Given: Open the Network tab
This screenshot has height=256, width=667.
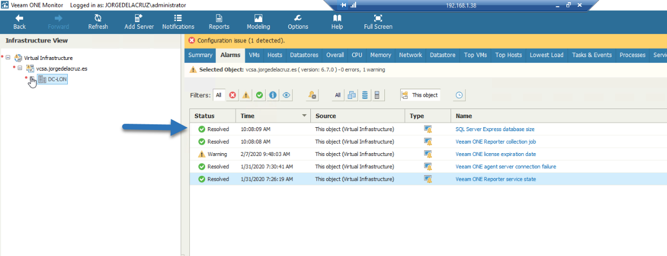Looking at the screenshot, I should tap(410, 55).
